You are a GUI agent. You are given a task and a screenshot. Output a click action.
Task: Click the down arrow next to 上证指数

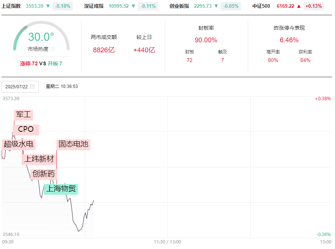[48, 6]
